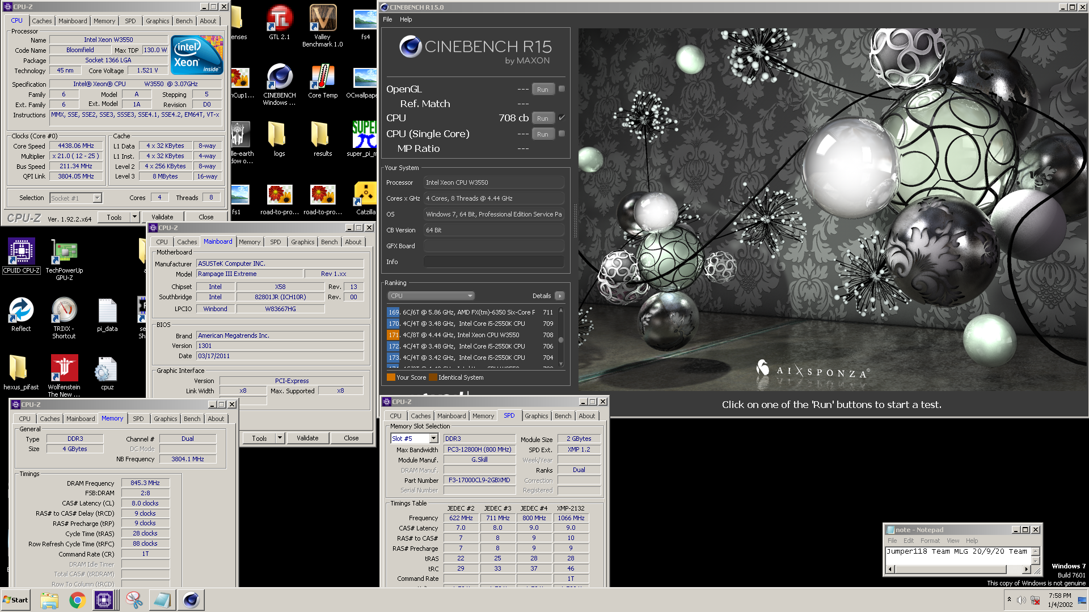1089x612 pixels.
Task: Open pi_data file icon
Action: point(107,314)
